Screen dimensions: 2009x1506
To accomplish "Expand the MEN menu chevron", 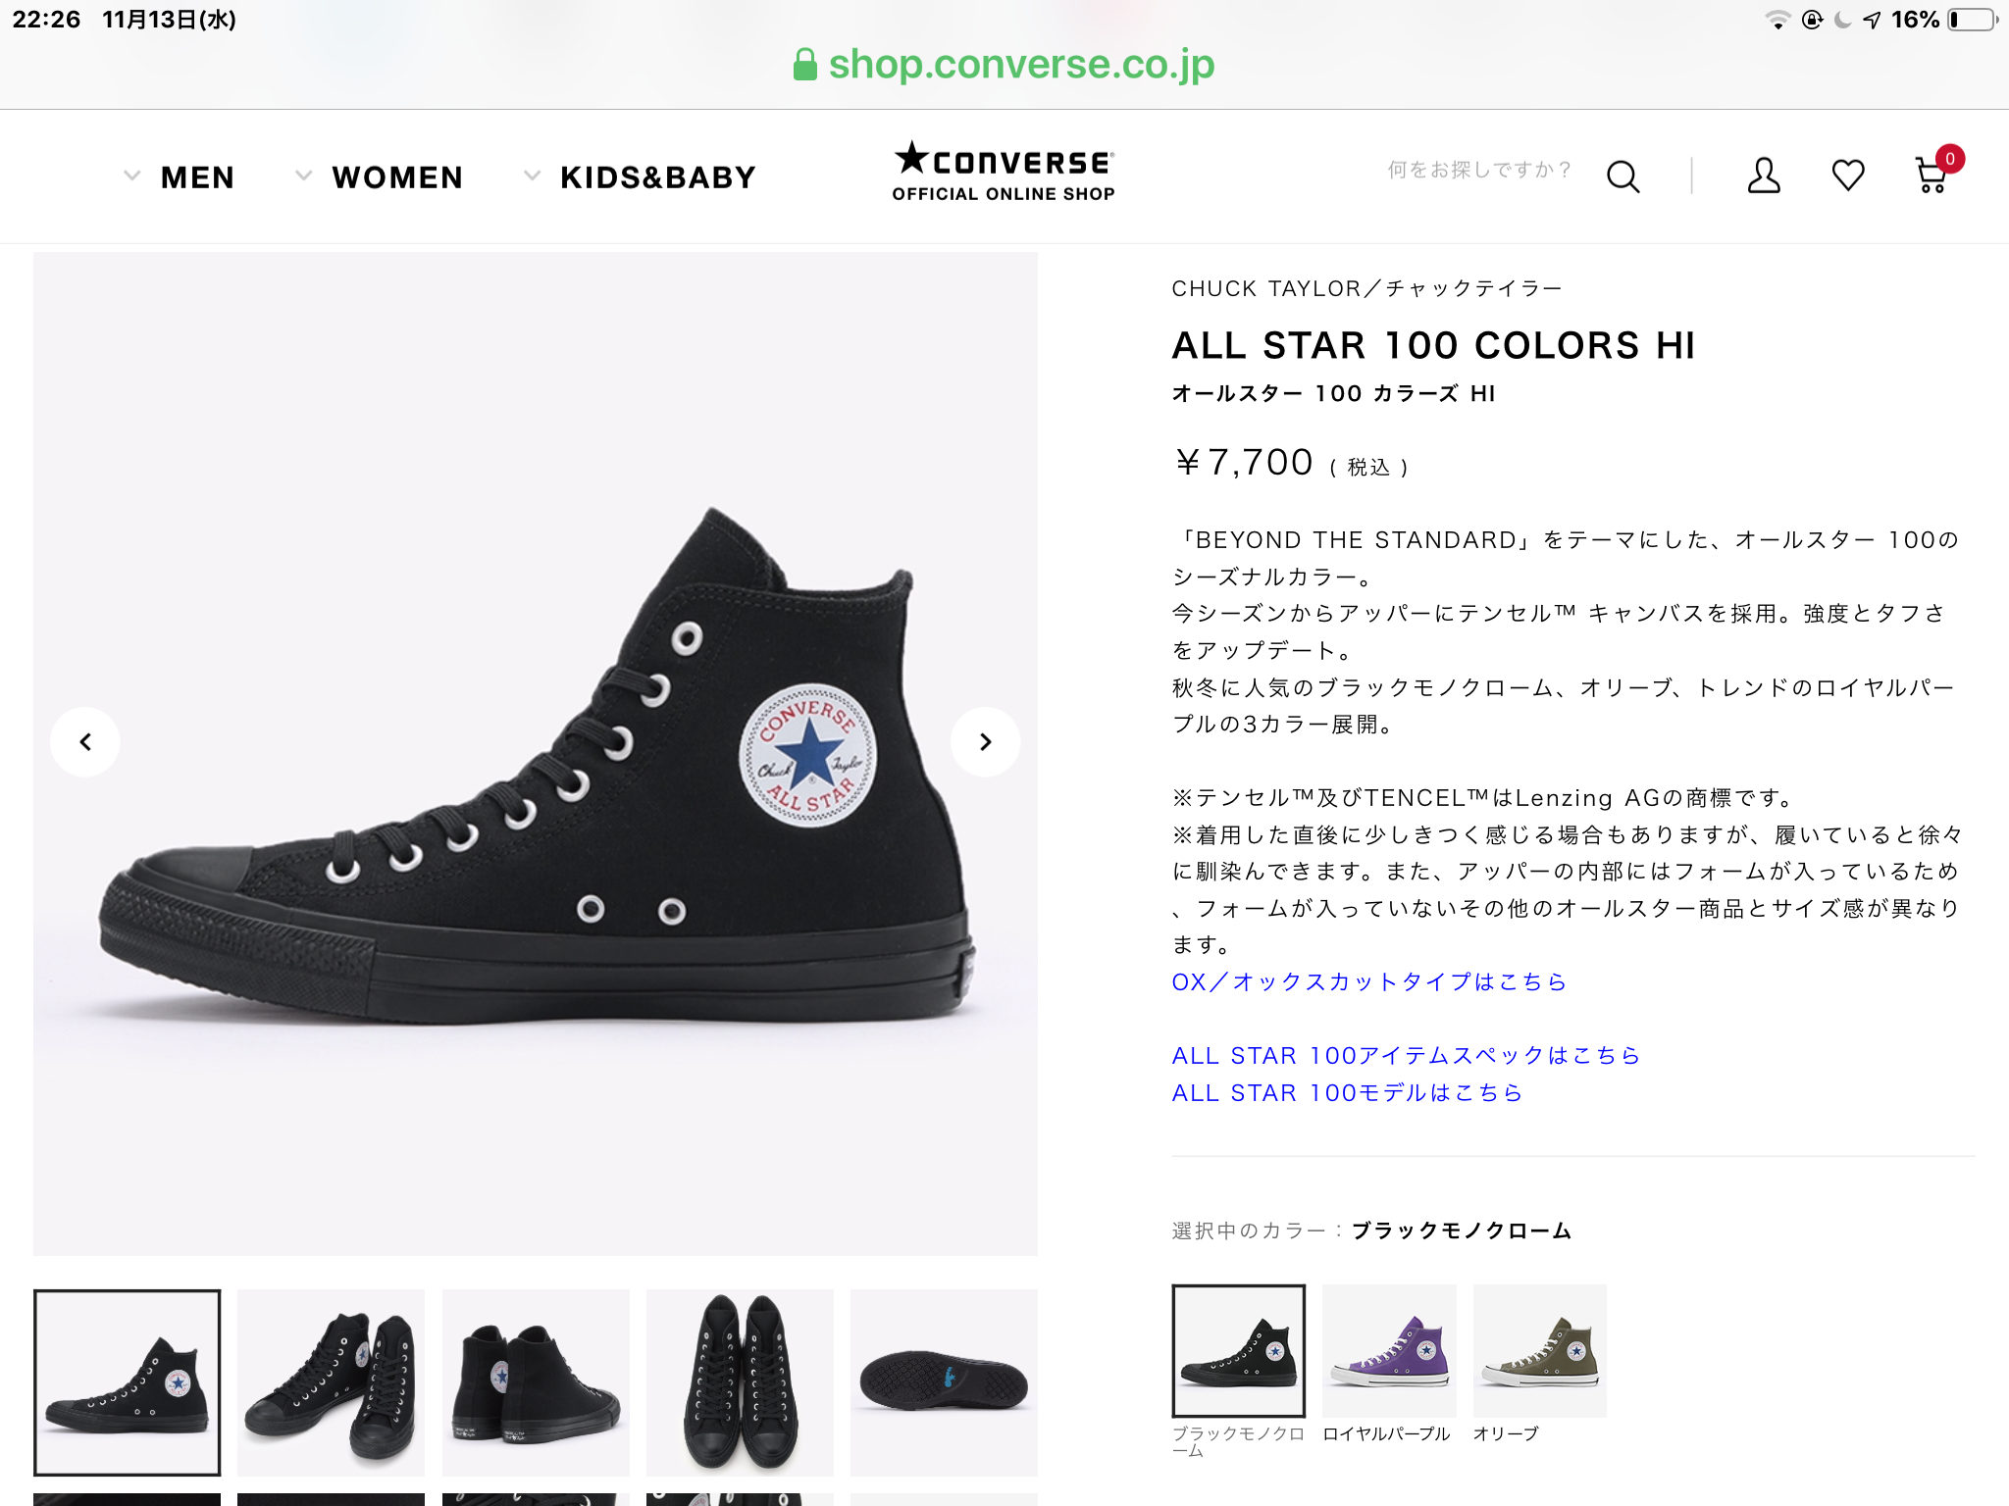I will pyautogui.click(x=131, y=176).
